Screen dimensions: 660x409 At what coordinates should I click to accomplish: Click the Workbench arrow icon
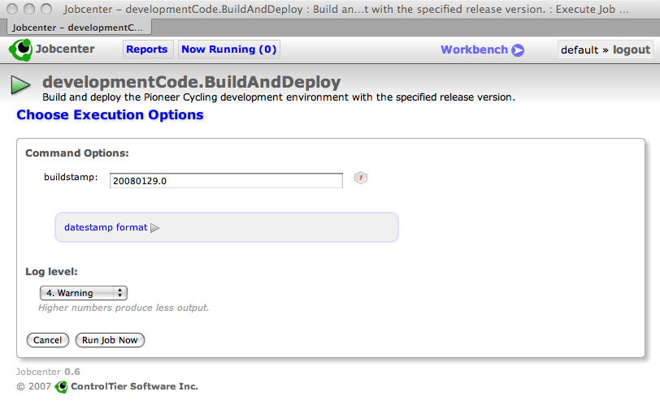518,50
